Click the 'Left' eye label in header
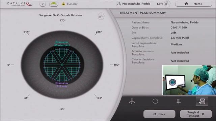 (160, 4)
